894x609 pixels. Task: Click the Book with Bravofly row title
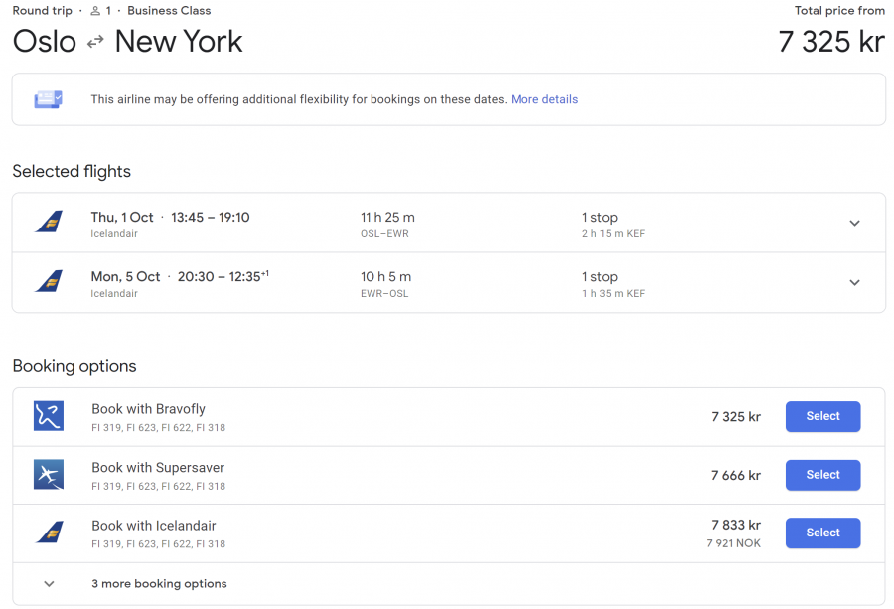tap(148, 409)
